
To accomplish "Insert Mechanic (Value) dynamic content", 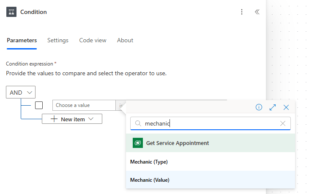I will click(150, 180).
